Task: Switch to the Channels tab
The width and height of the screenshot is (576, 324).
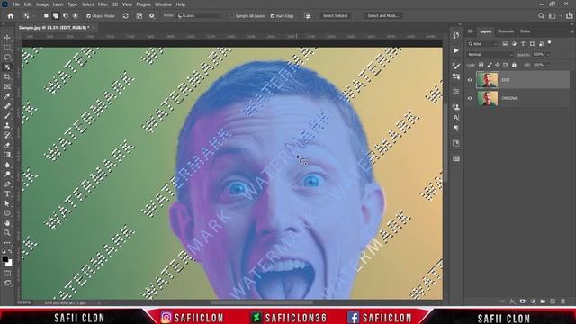Action: coord(506,31)
